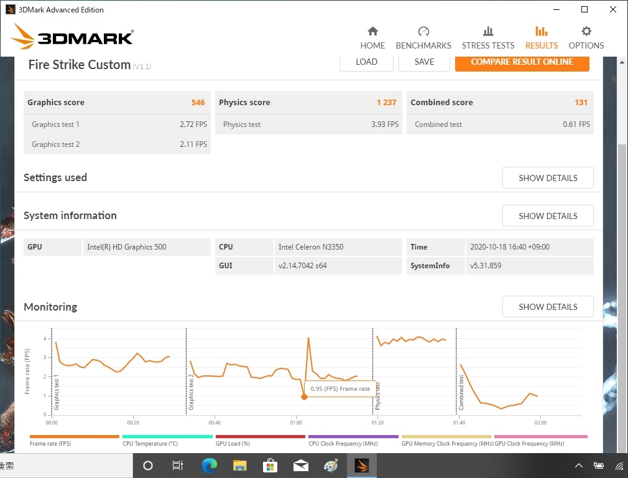Click the Physics score value 1 237

click(386, 102)
